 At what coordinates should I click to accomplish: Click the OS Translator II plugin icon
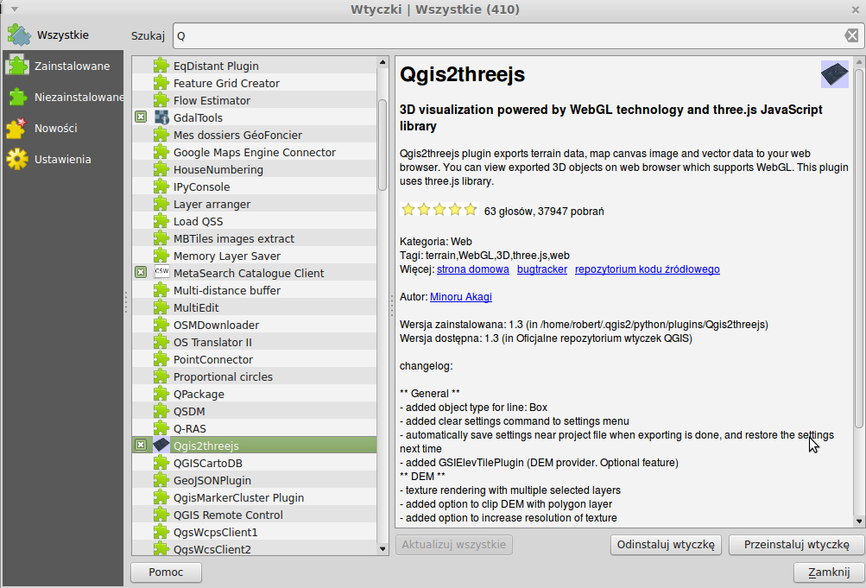pos(161,342)
